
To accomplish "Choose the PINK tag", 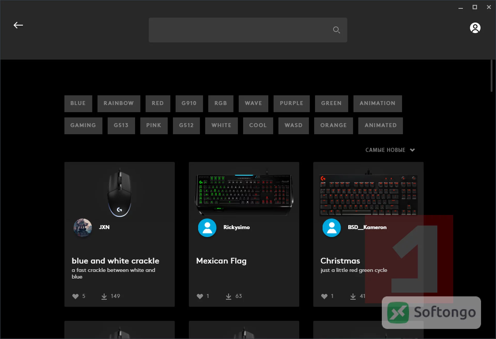I will [x=154, y=126].
